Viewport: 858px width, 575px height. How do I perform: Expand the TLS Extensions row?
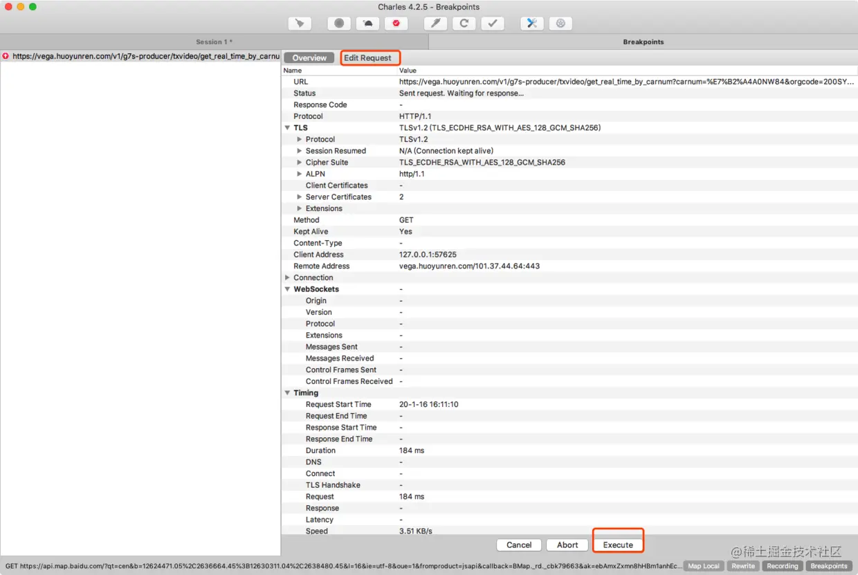pos(300,208)
